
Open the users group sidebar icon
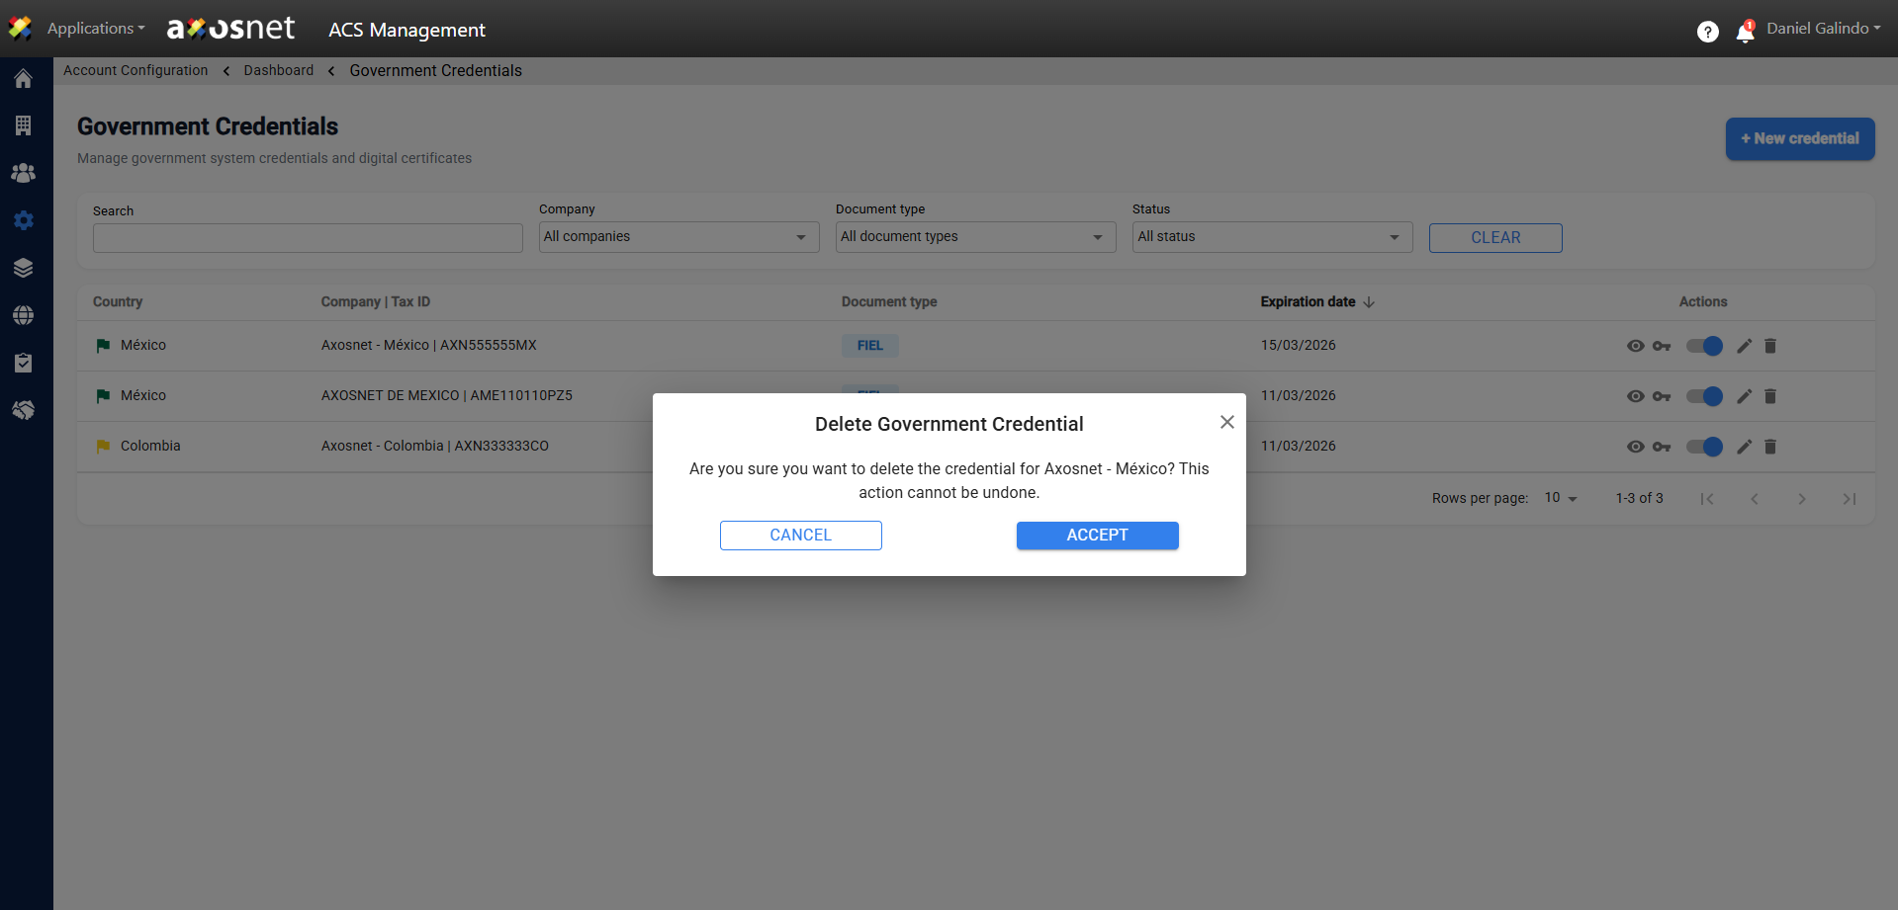pyautogui.click(x=24, y=173)
